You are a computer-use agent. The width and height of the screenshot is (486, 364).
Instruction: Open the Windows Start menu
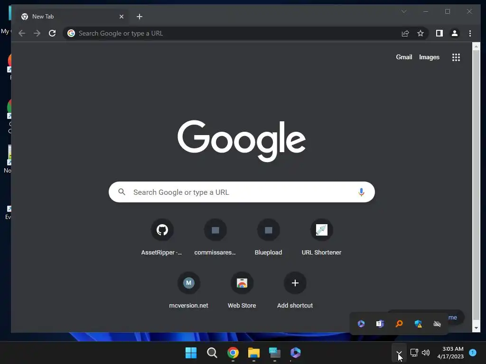(191, 353)
